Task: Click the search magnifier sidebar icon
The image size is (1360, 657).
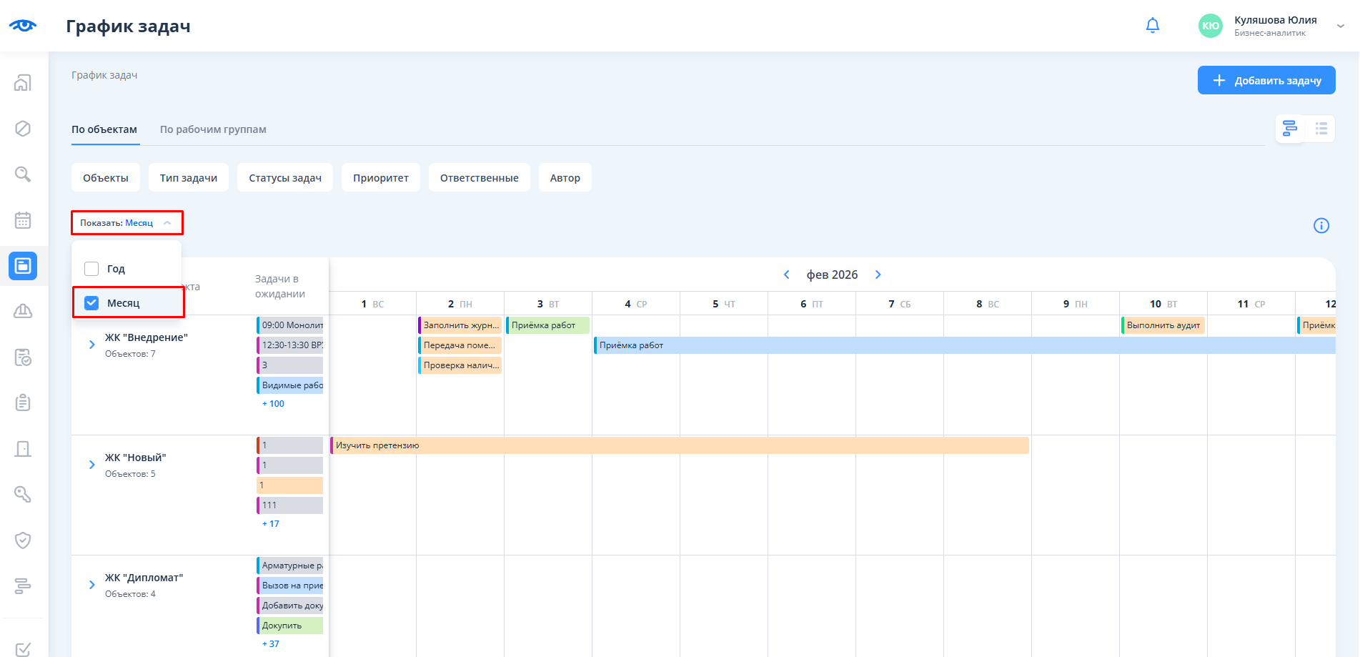Action: [x=23, y=174]
